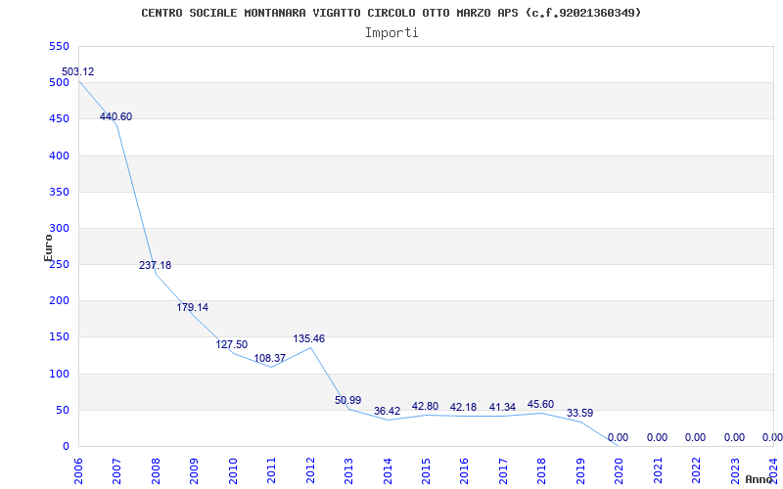Image resolution: width=783 pixels, height=489 pixels.
Task: Select the x-axis year 2012
Action: point(310,470)
